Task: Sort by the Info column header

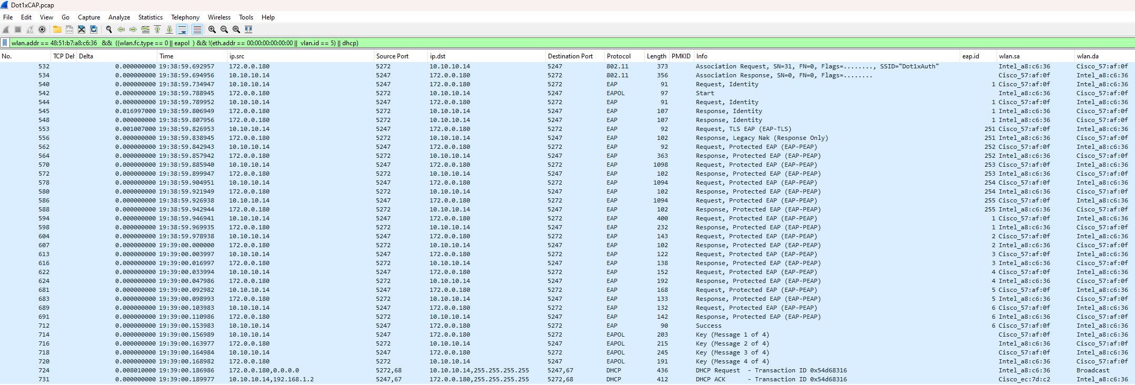Action: click(x=702, y=56)
